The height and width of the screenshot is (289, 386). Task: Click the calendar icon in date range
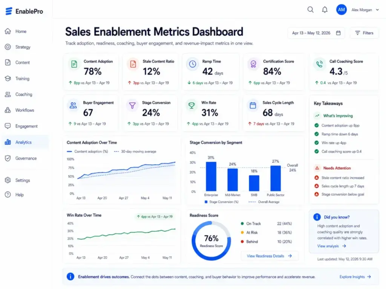338,33
